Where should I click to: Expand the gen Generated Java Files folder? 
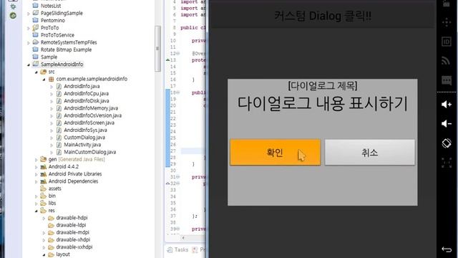(36, 160)
